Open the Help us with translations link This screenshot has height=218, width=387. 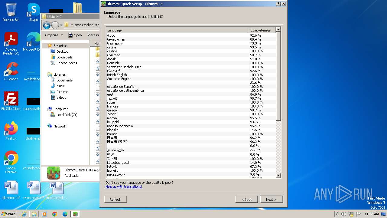click(x=124, y=187)
